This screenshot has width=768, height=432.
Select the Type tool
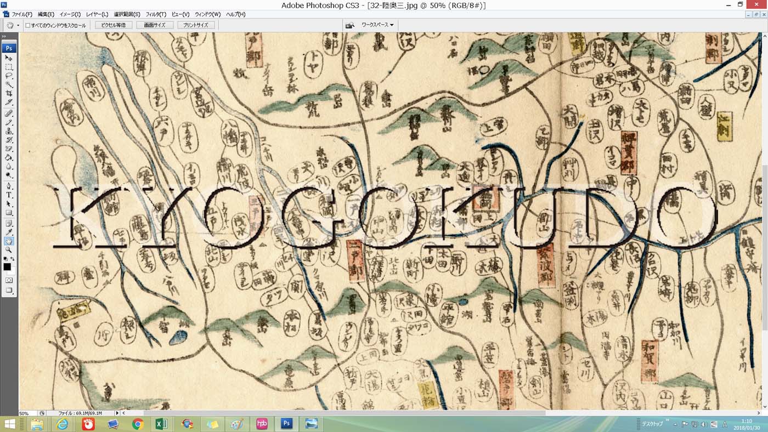point(9,195)
